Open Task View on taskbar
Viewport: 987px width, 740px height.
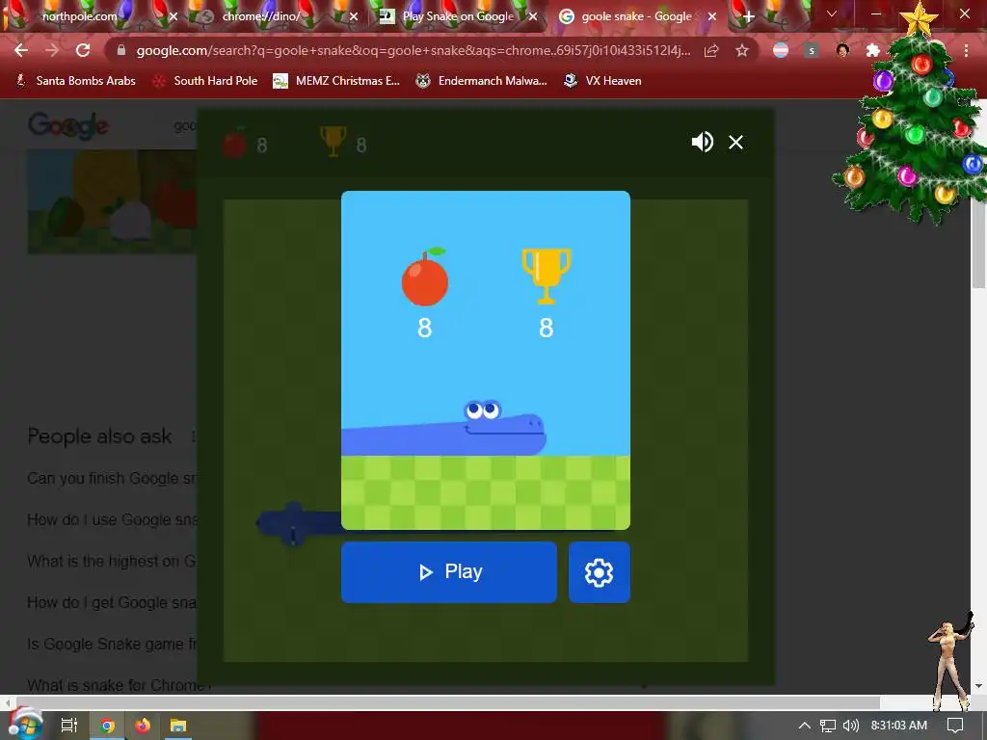[x=68, y=726]
